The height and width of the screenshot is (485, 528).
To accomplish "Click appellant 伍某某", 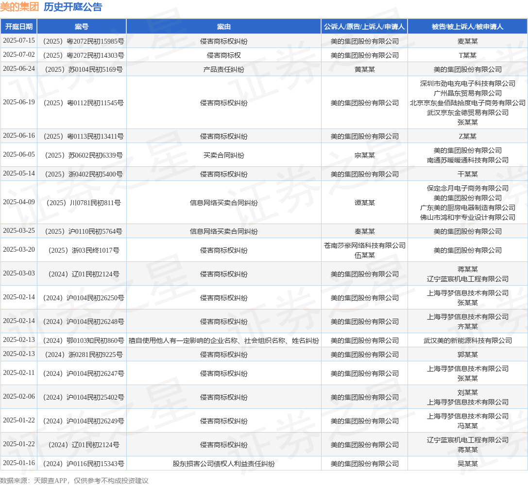I will coord(364,255).
